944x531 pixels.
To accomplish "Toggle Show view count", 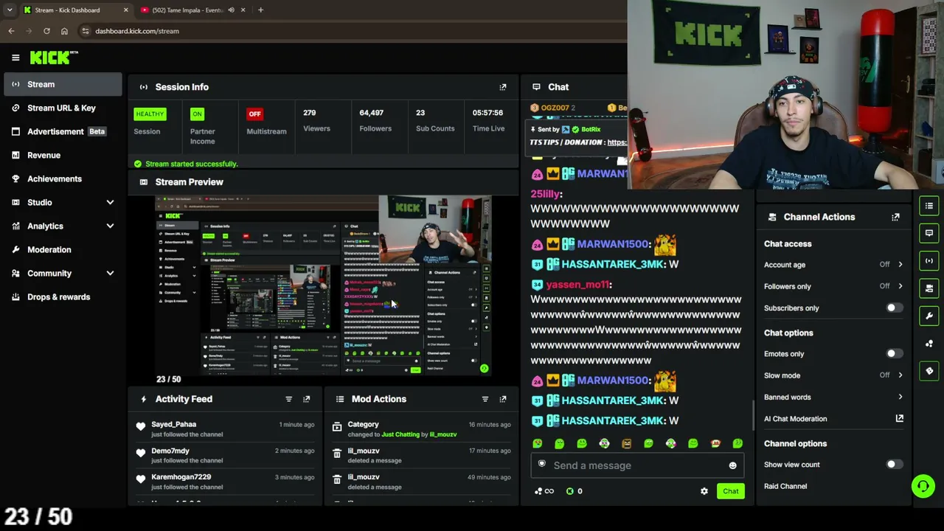I will coord(894,465).
